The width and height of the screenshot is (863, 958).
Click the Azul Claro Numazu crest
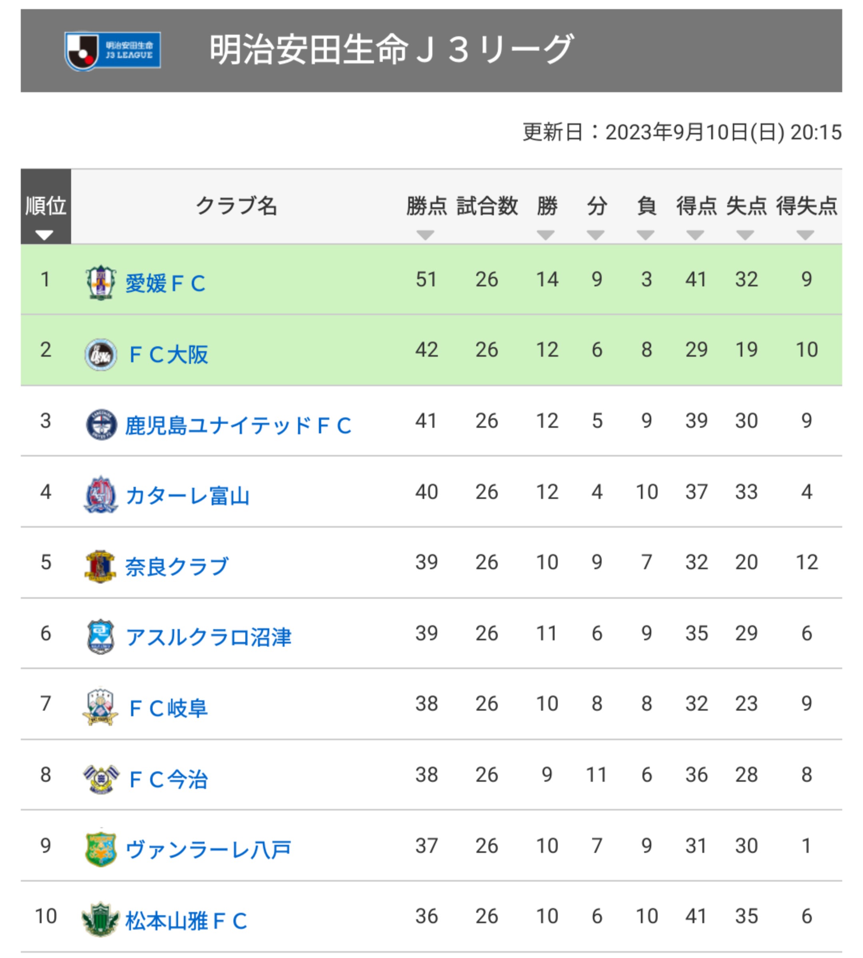pos(101,637)
